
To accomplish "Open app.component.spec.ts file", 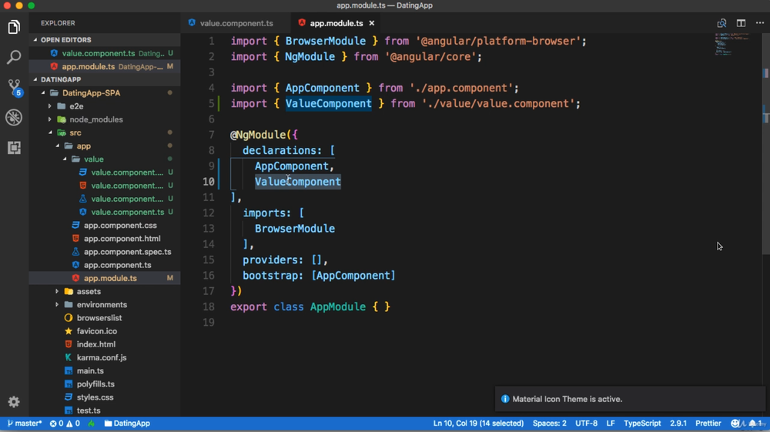I will point(105,252).
